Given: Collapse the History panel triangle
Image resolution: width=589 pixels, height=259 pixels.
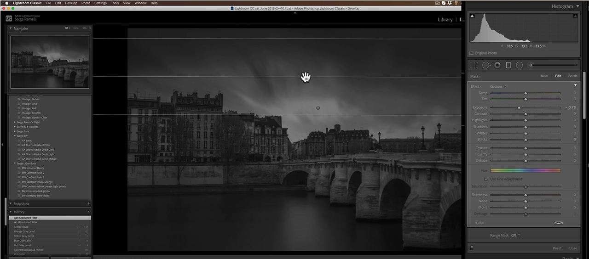Looking at the screenshot, I should pos(11,212).
